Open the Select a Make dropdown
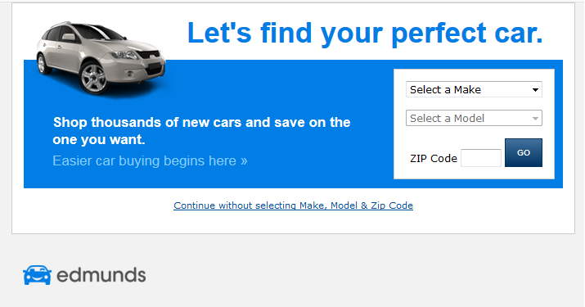 (x=474, y=89)
